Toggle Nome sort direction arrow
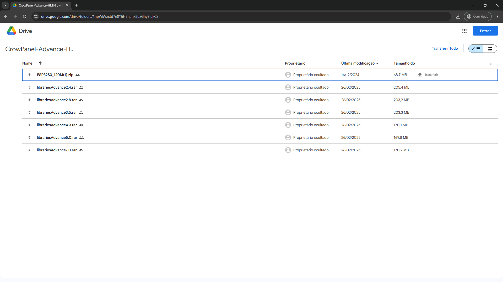This screenshot has height=282, width=503. pyautogui.click(x=40, y=63)
